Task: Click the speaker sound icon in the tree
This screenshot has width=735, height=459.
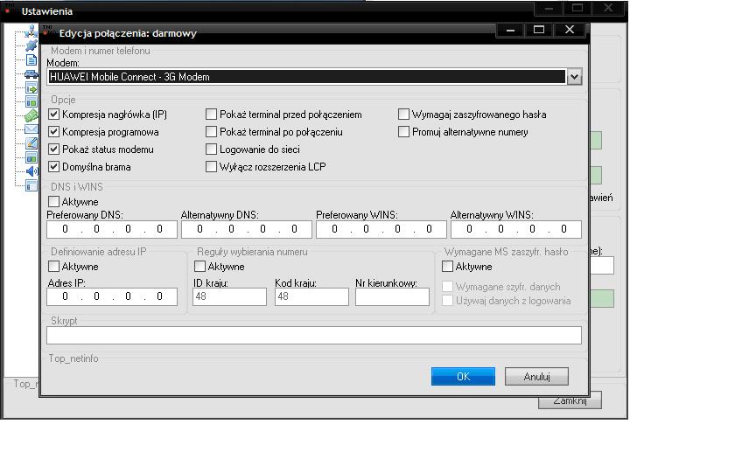Action: pyautogui.click(x=31, y=171)
